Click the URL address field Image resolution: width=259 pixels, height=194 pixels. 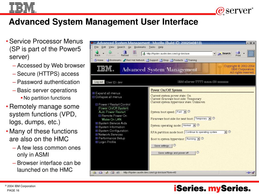click(177, 54)
